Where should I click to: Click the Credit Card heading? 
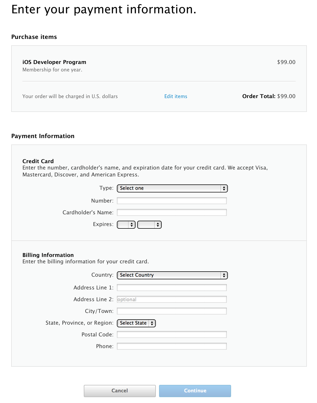38,161
